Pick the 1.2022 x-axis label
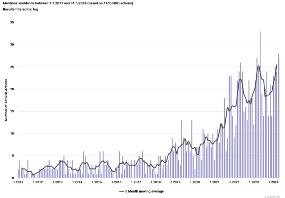Screen dimensions: 285x198 (x=234, y=182)
